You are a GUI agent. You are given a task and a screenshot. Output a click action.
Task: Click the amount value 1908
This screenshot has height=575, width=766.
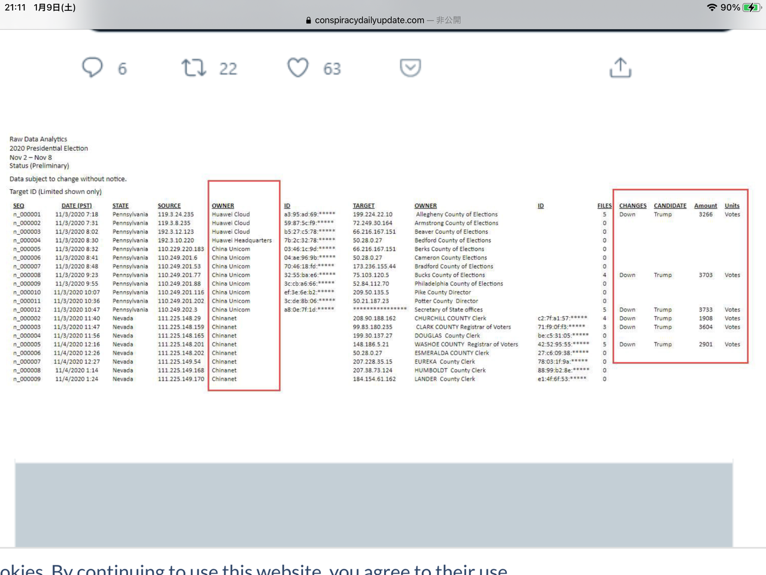point(706,319)
